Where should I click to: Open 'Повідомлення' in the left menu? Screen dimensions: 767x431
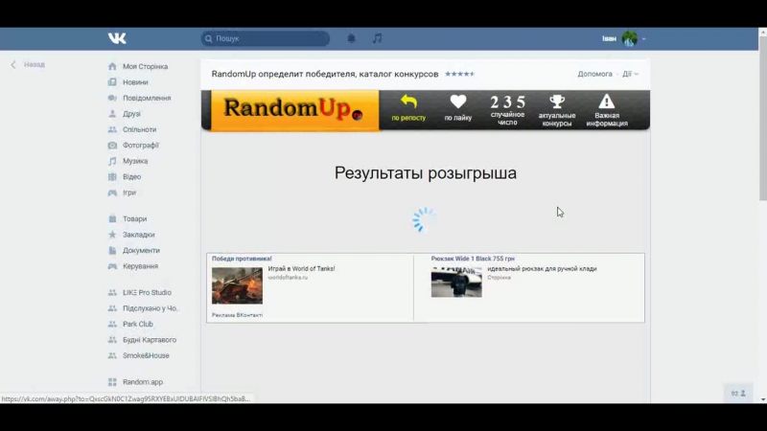[146, 98]
